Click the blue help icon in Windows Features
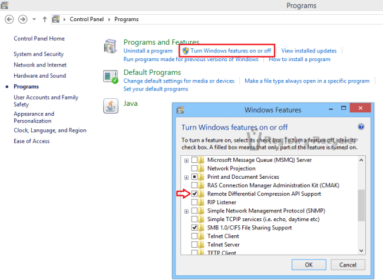Screen dimensions: 383x280 click(361, 127)
